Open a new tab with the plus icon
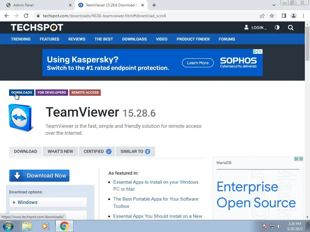The width and height of the screenshot is (310, 232). click(x=154, y=5)
